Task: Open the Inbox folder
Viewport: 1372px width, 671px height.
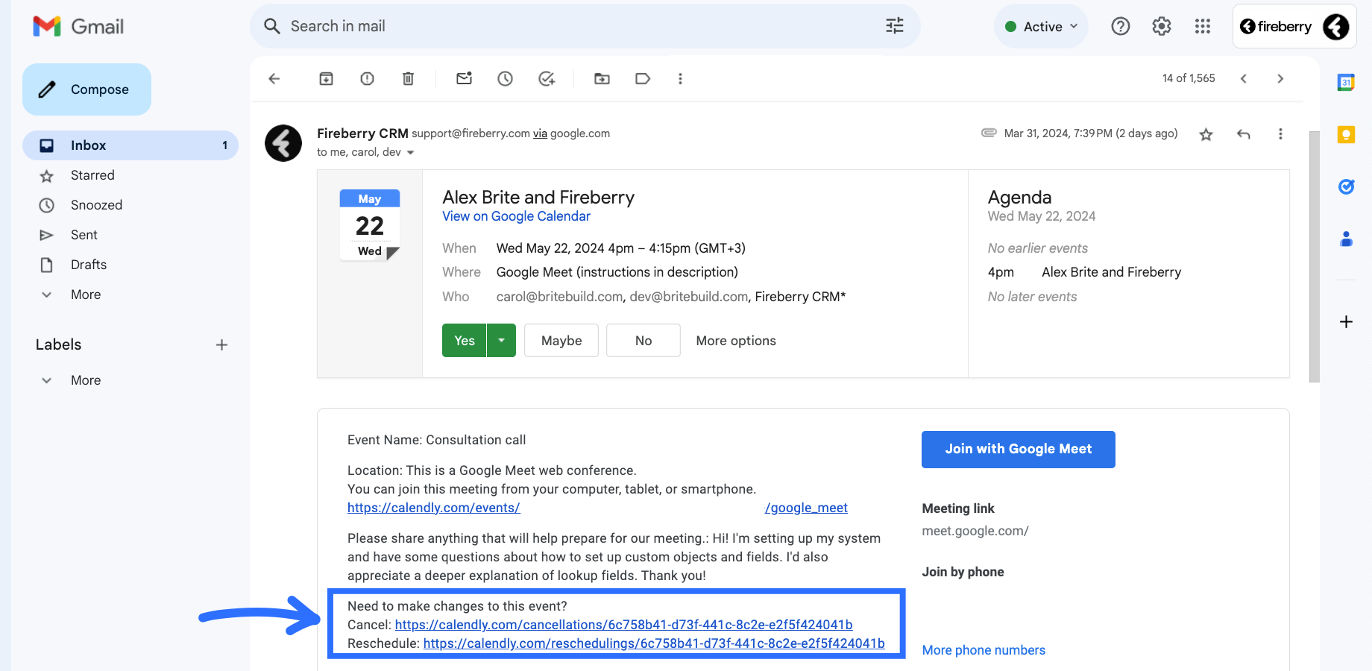Action: [x=130, y=145]
